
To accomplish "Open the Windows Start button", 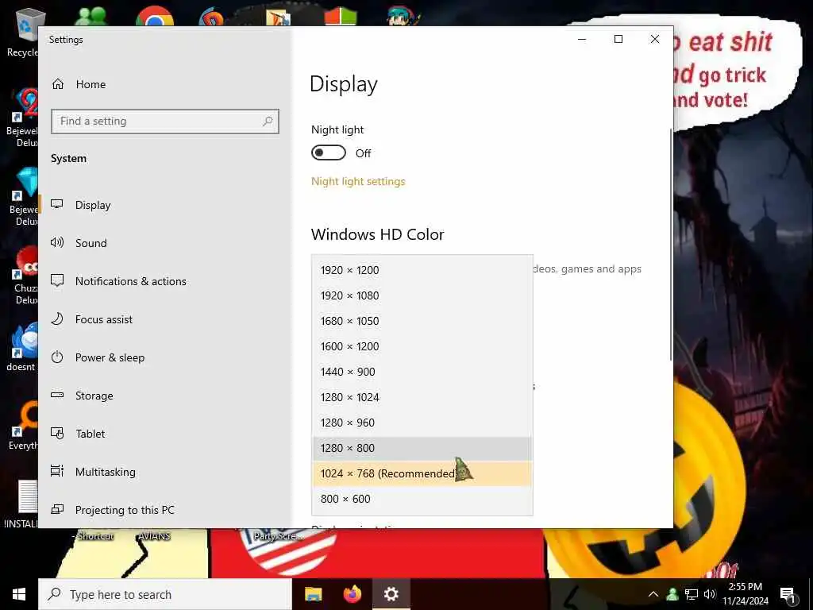I will [19, 594].
